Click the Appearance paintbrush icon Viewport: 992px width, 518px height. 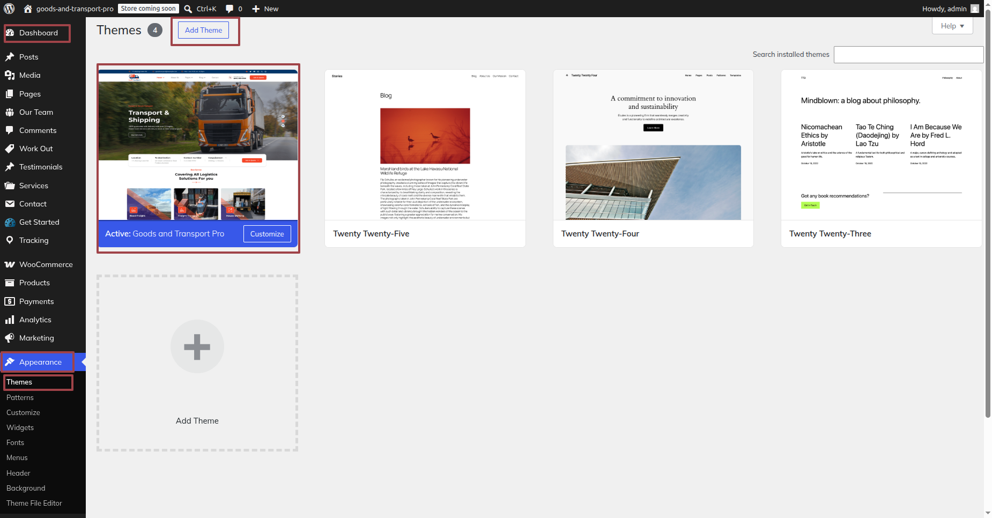10,362
